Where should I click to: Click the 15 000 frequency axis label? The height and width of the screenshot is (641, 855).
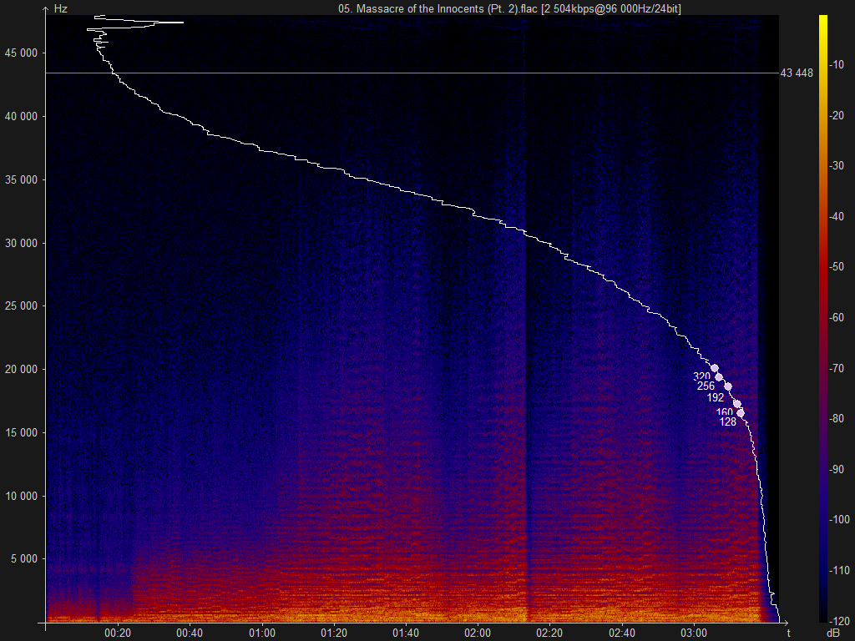pos(21,433)
